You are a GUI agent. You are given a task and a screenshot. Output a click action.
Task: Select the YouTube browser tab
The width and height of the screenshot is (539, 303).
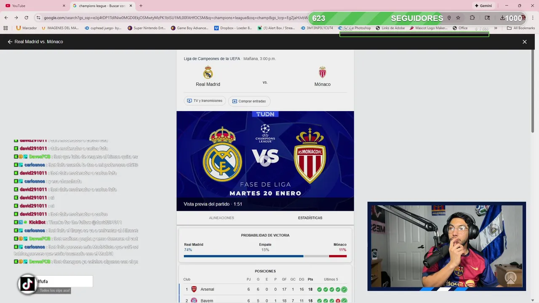tap(36, 6)
